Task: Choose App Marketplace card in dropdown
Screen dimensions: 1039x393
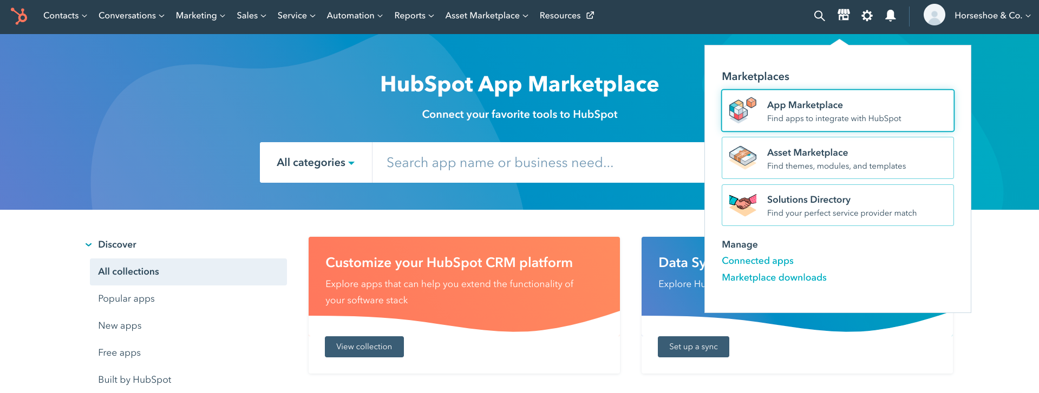Action: pos(838,110)
